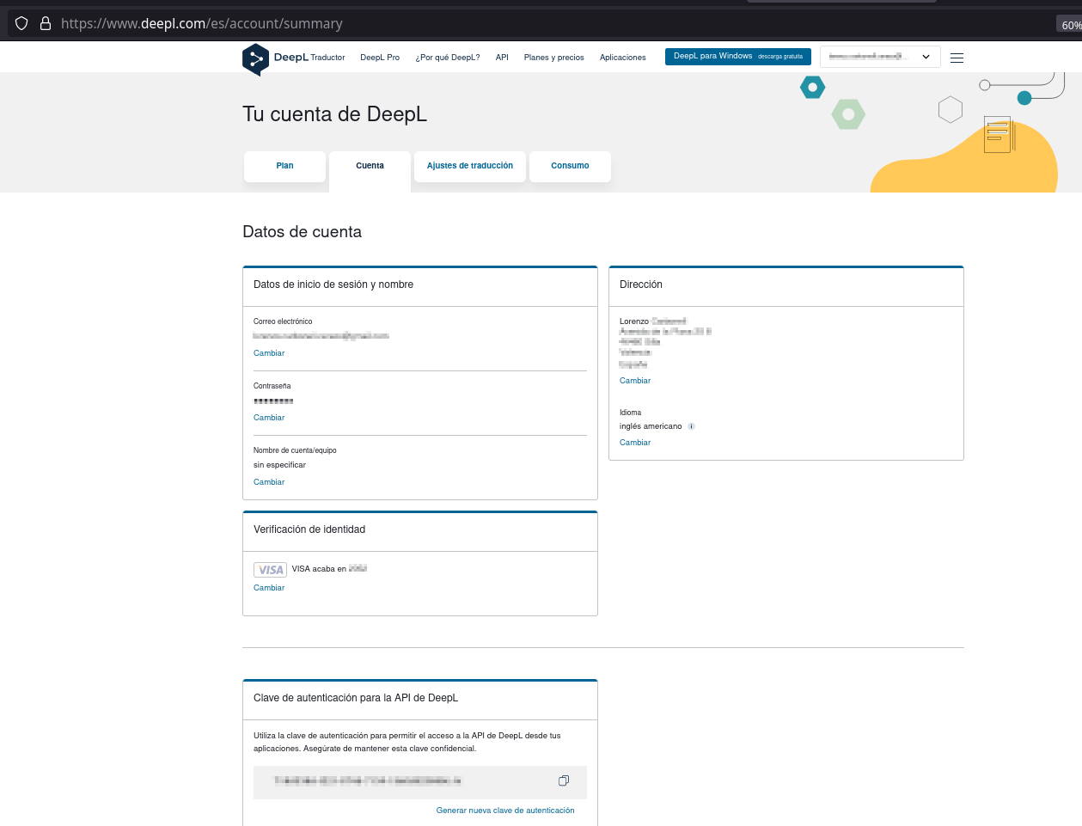The height and width of the screenshot is (826, 1082).
Task: Click the shield tracking protection icon
Action: tap(21, 23)
